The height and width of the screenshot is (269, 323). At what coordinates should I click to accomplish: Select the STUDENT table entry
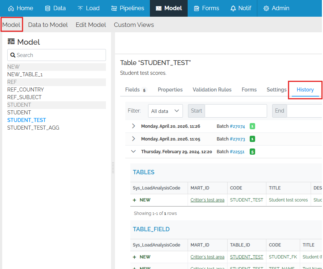click(x=19, y=113)
